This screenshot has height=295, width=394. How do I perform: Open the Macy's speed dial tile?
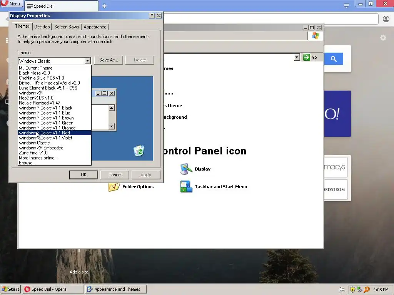coord(336,167)
